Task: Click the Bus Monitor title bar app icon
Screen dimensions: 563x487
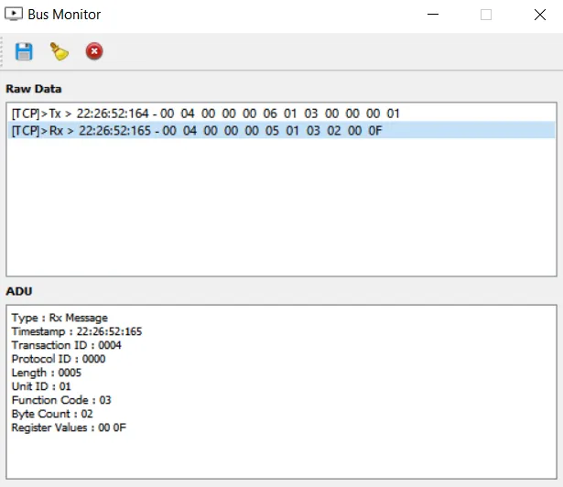Action: 14,15
